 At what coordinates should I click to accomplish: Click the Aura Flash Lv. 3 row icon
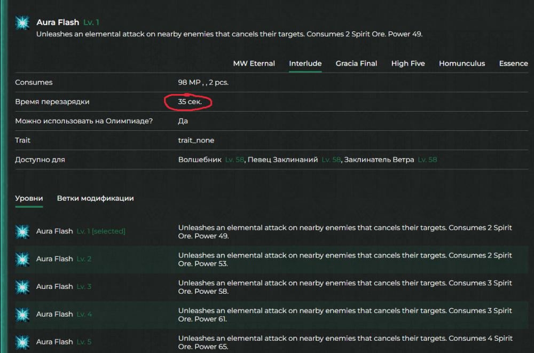coord(22,287)
